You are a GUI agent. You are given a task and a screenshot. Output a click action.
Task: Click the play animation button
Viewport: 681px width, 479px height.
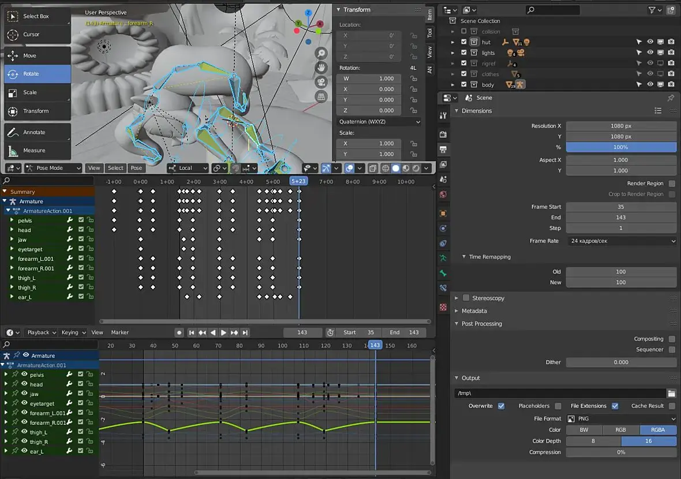tap(224, 332)
